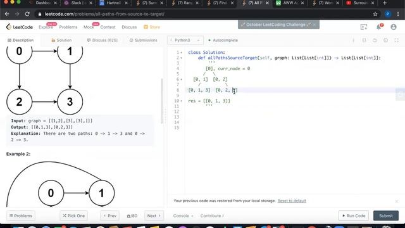
Task: Open the Chrome profile avatar
Action: (387, 14)
